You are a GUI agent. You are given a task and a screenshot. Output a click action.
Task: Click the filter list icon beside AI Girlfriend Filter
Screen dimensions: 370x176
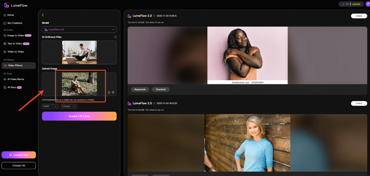click(115, 37)
